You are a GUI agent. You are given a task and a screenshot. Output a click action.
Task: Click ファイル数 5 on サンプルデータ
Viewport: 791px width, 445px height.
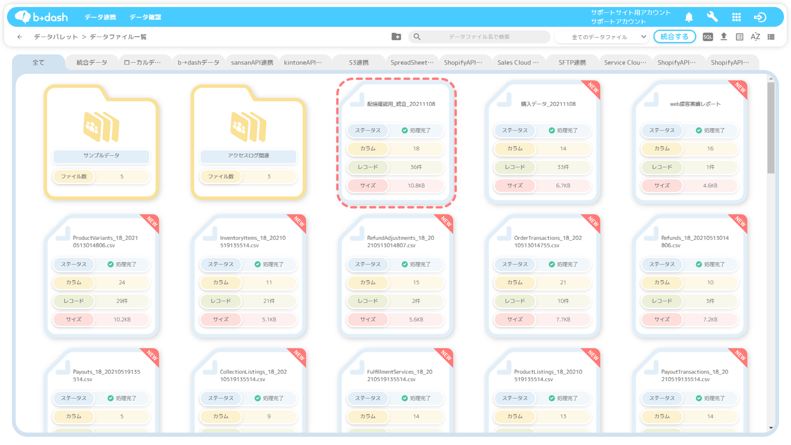point(101,176)
